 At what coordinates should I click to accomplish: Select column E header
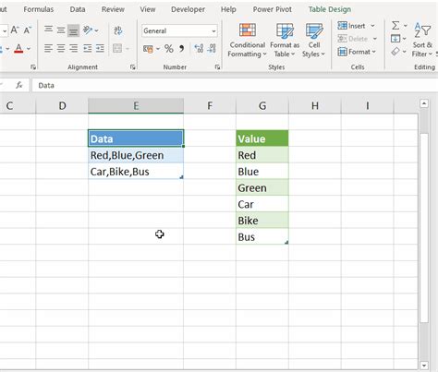[x=136, y=106]
